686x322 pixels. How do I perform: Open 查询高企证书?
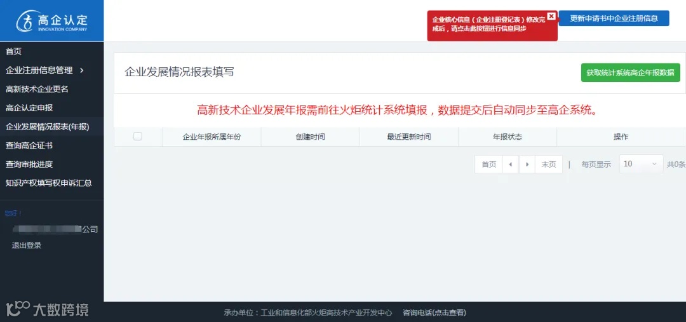click(29, 145)
